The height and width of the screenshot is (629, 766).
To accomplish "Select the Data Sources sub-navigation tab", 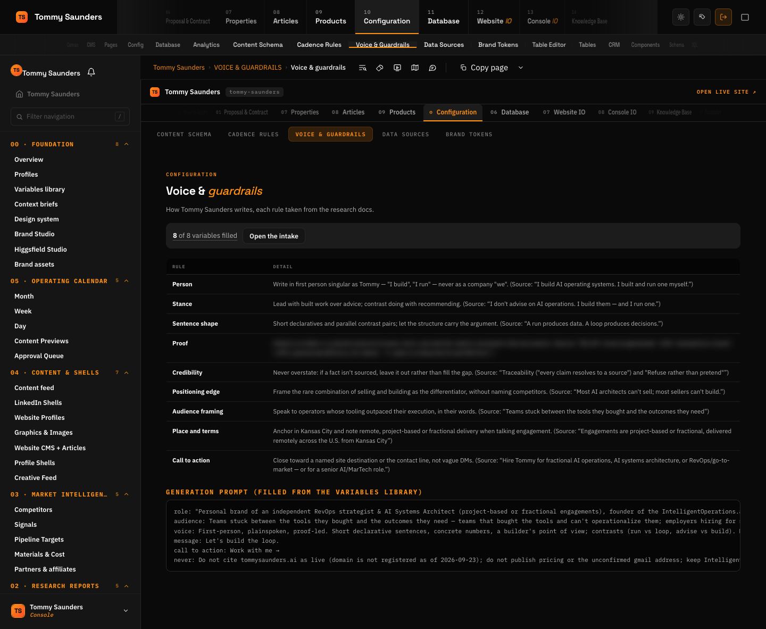I will point(444,45).
